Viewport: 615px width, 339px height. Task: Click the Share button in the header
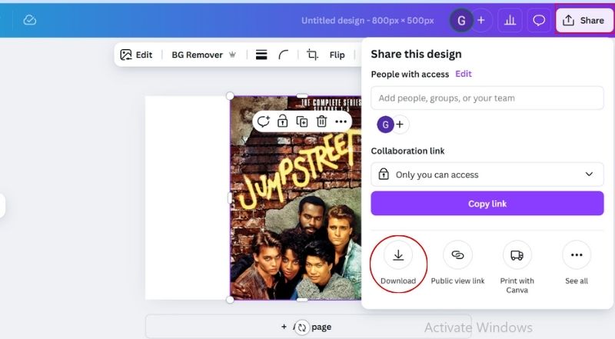pyautogui.click(x=584, y=21)
